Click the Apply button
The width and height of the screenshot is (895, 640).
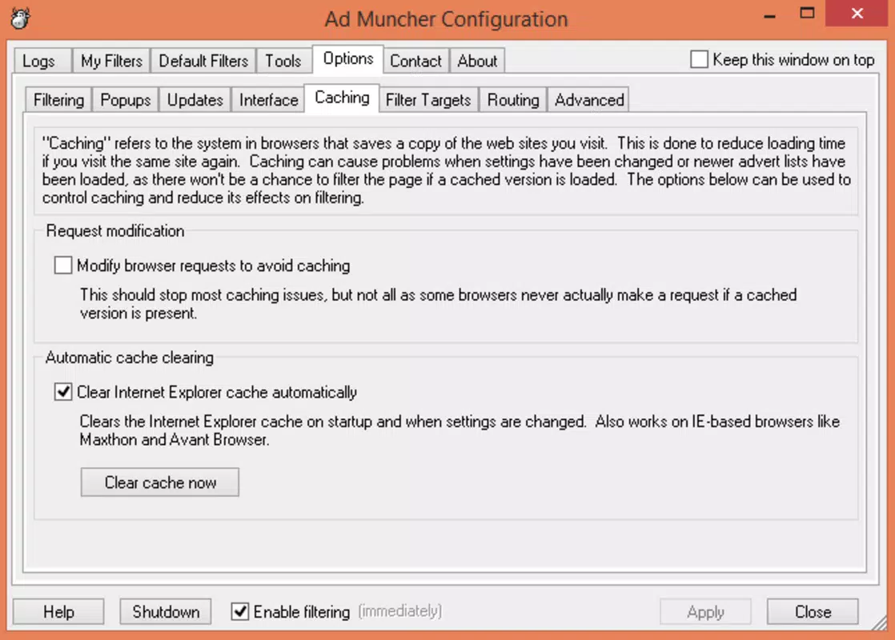click(x=705, y=611)
